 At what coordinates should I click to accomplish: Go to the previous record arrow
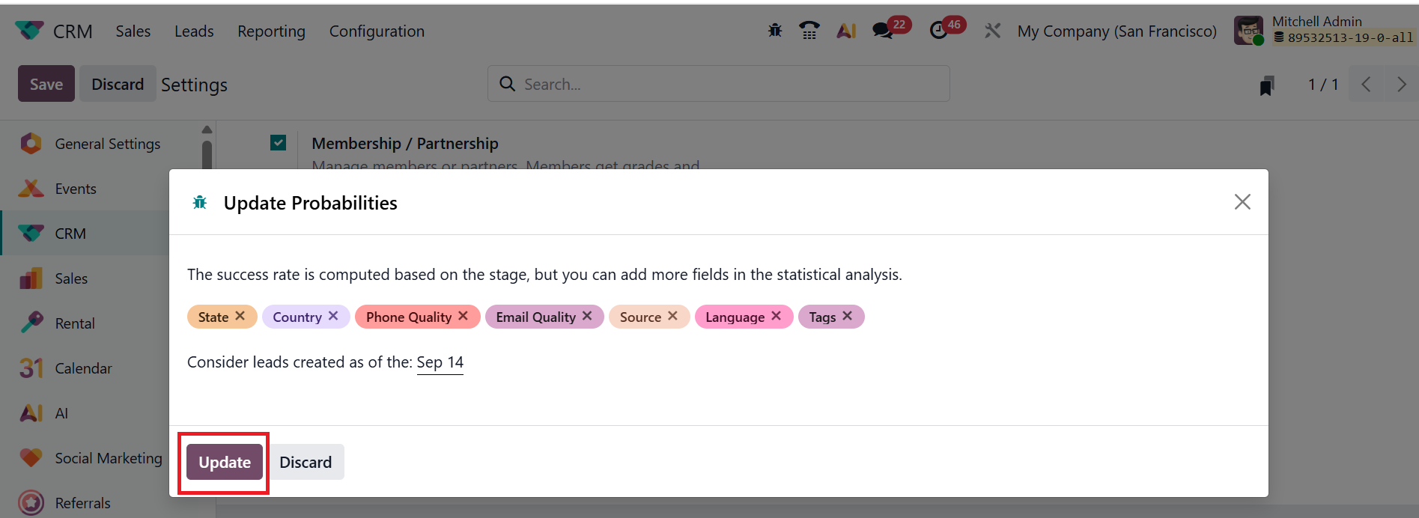[1367, 85]
